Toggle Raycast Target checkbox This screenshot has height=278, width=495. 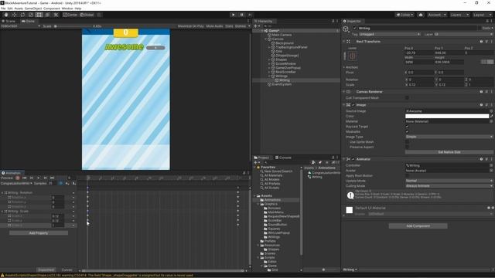click(x=408, y=127)
